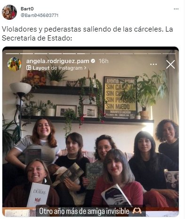191x219 pixels.
Task: Click the 16h story timestamp
Action: [x=103, y=61]
